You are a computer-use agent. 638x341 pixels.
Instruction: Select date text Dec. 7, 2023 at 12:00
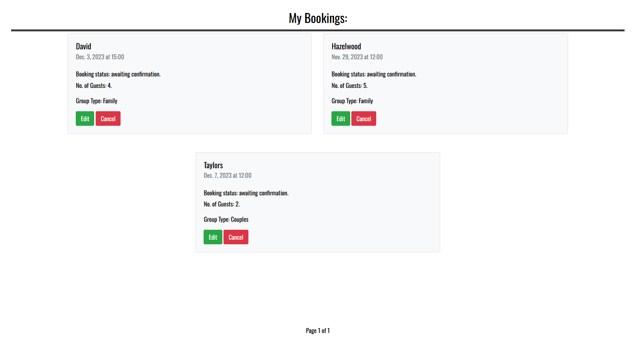[227, 175]
